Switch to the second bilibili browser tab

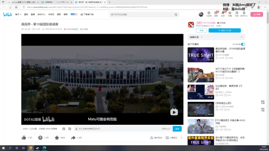coord(57,2)
